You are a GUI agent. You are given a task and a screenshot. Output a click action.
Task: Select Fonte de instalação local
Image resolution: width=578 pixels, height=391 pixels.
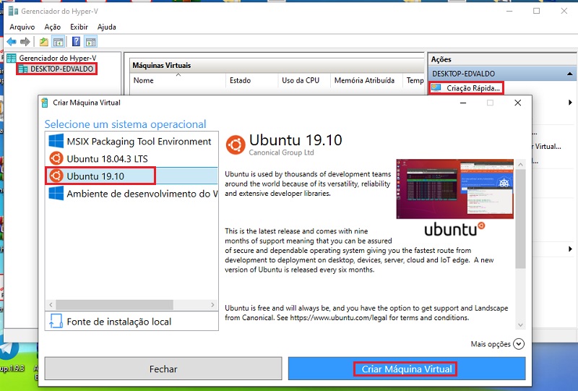131,322
